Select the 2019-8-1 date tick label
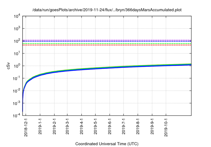 point(137,127)
